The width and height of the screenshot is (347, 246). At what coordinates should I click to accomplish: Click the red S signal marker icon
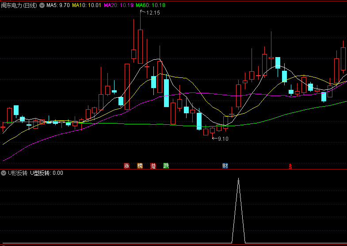coord(290,166)
